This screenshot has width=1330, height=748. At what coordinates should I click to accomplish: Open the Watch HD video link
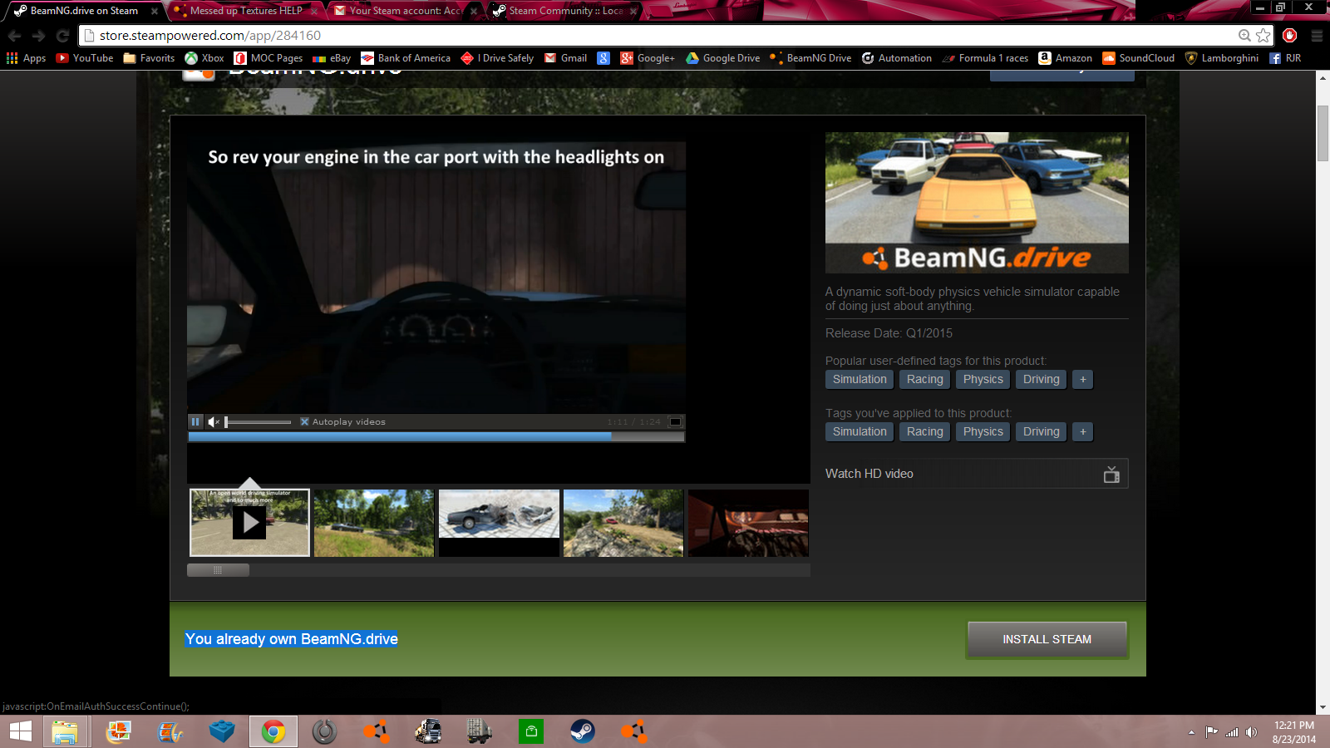tap(976, 474)
